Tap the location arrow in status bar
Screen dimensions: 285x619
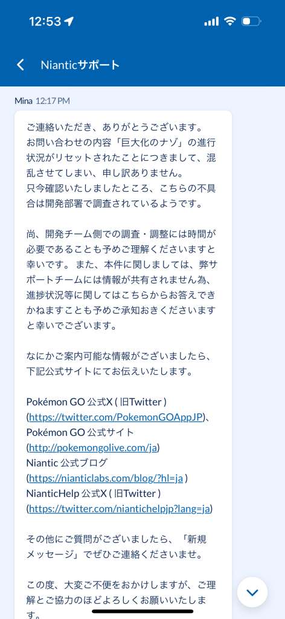coord(70,22)
